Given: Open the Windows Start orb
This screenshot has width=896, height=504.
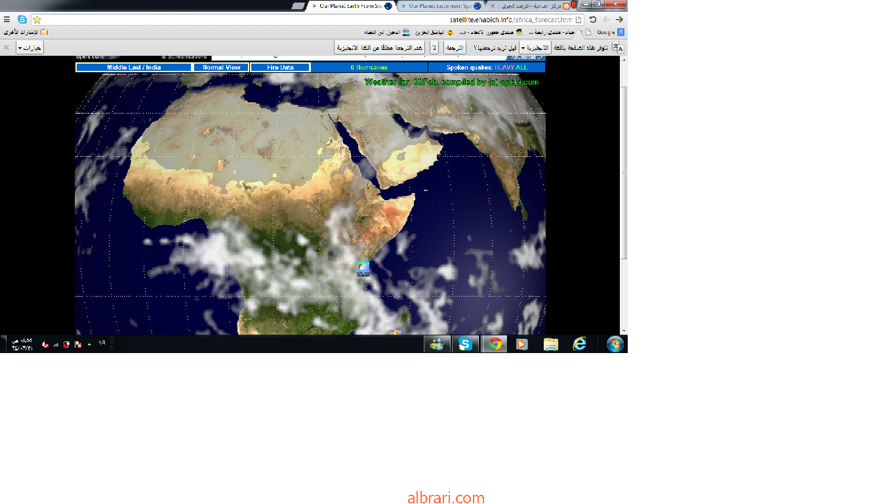Looking at the screenshot, I should click(x=615, y=344).
